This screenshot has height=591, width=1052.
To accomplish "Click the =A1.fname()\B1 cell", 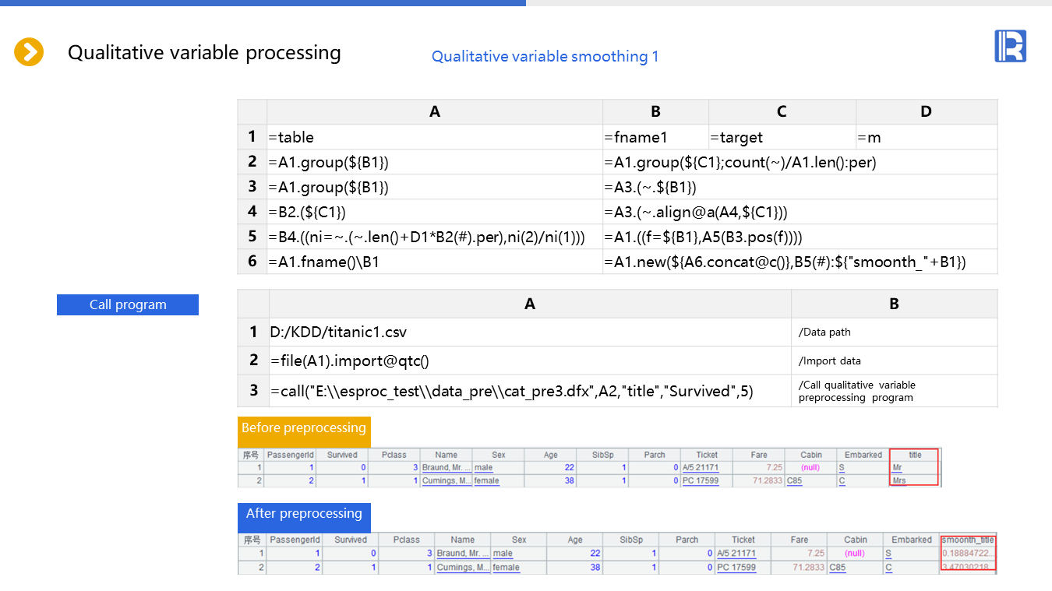I will tap(434, 262).
